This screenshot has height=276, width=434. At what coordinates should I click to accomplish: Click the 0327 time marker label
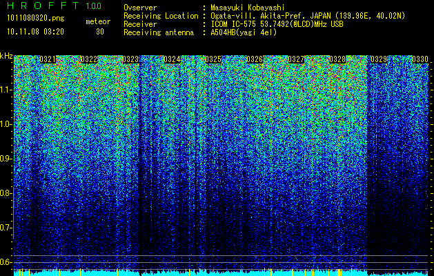point(296,59)
